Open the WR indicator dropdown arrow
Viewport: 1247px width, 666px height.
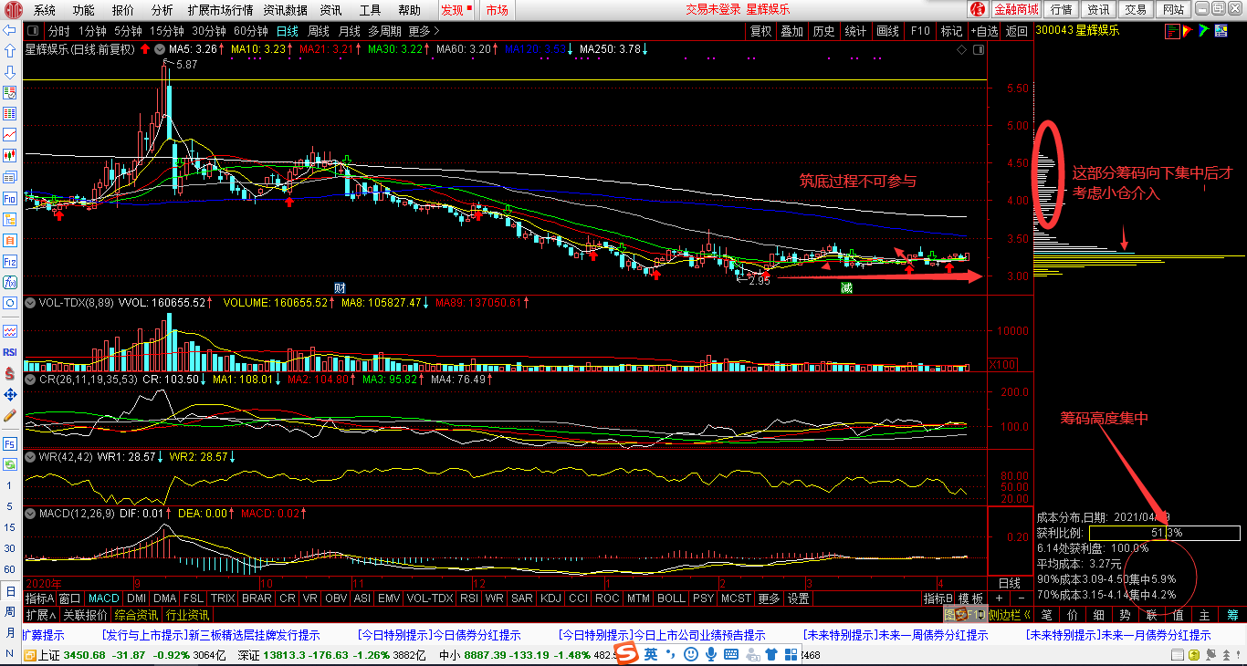tap(30, 456)
